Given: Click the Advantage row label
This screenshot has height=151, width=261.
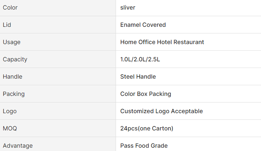Looking at the screenshot, I should click(x=18, y=146).
